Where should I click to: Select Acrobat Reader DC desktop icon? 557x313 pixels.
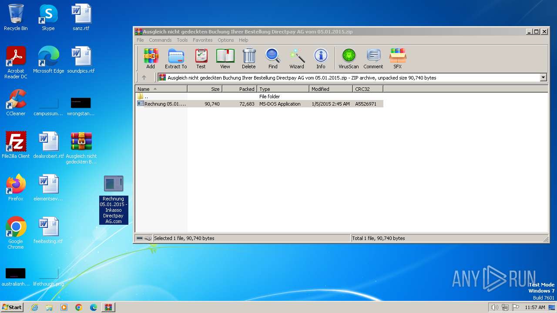click(x=16, y=63)
